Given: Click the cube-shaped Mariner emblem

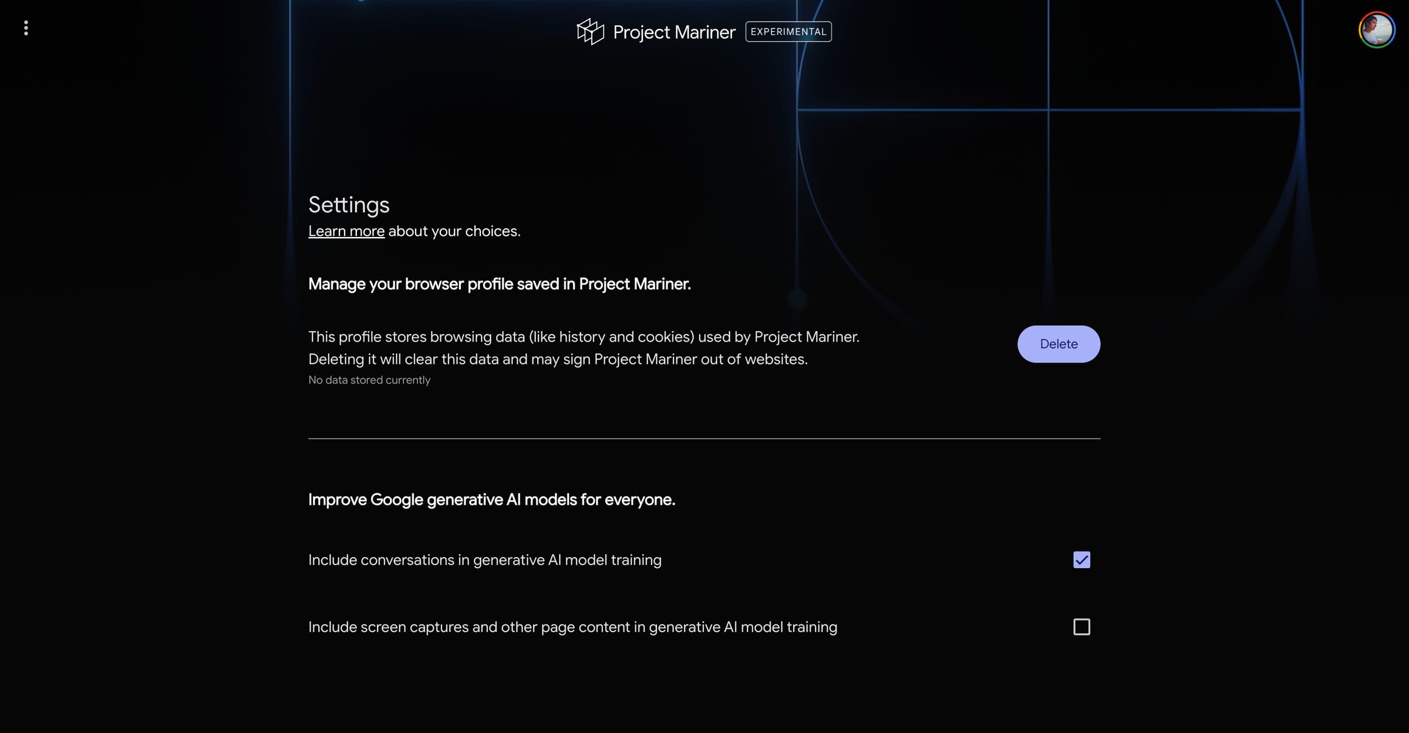Looking at the screenshot, I should (590, 32).
